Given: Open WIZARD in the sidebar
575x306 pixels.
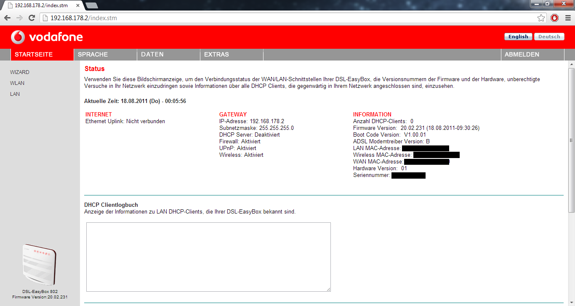Looking at the screenshot, I should pyautogui.click(x=20, y=72).
